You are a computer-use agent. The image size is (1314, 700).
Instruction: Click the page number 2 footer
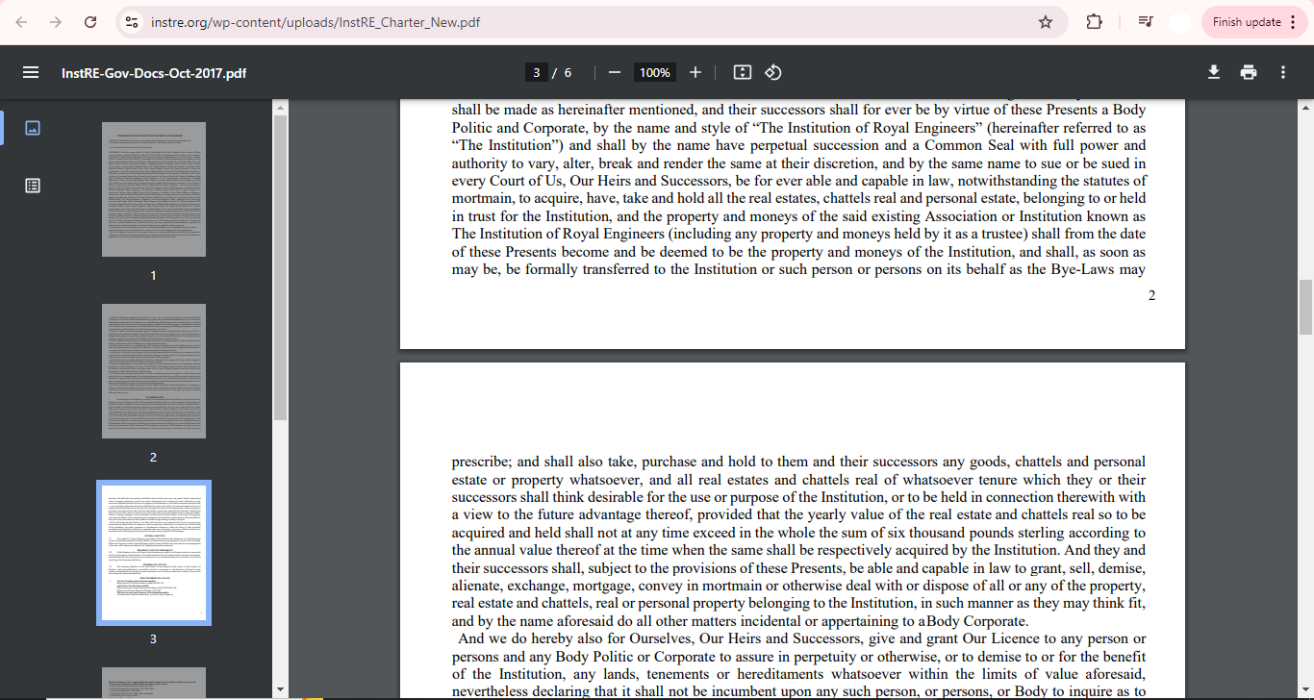pyautogui.click(x=1151, y=295)
